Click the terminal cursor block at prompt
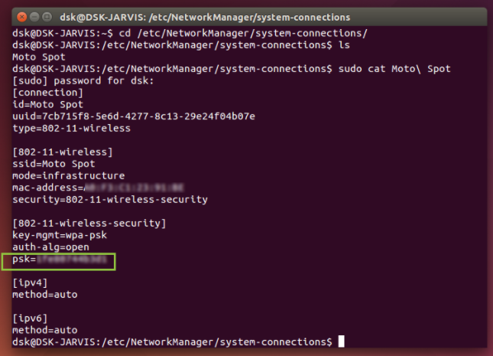This screenshot has width=493, height=356. pos(342,341)
